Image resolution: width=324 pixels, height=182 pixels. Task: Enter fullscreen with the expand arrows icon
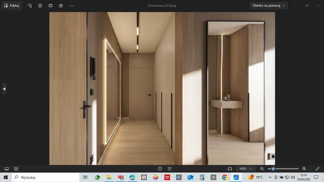click(x=318, y=169)
